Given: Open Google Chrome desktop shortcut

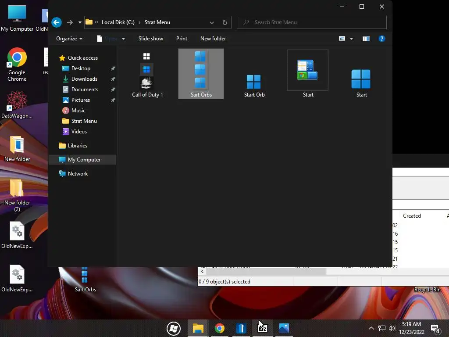Looking at the screenshot, I should click(x=17, y=65).
